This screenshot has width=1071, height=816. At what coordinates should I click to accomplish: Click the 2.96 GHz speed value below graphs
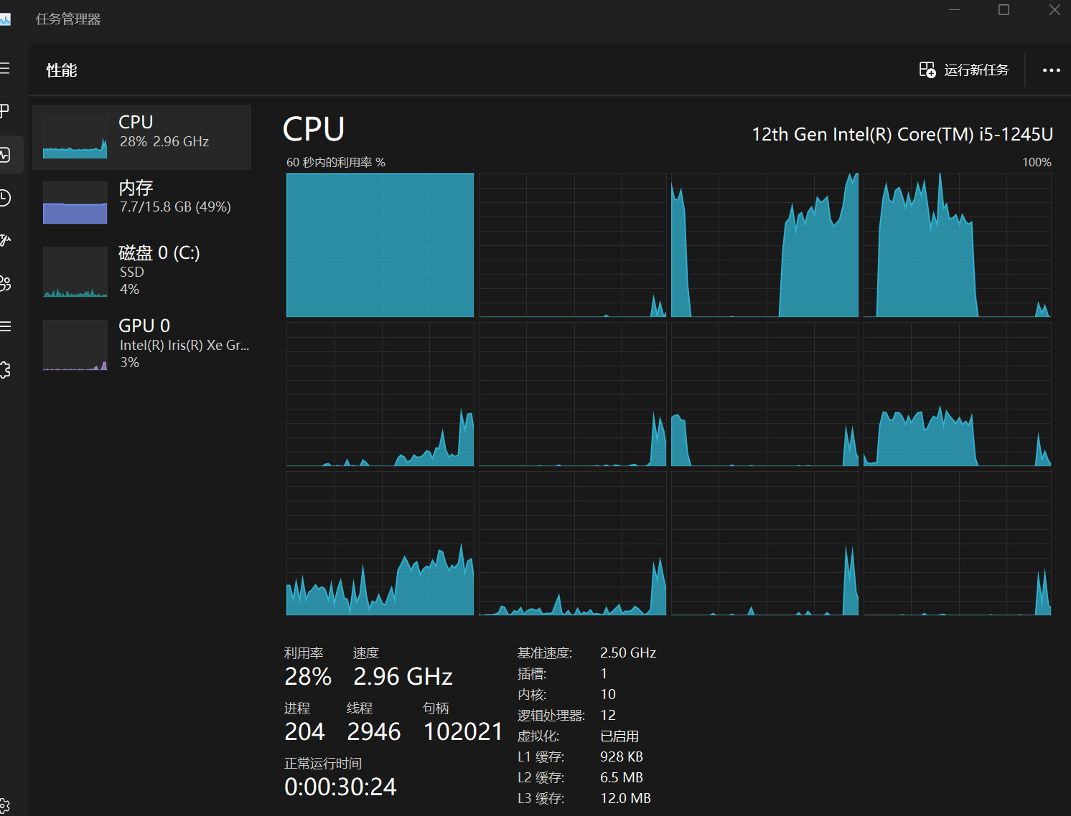[403, 676]
